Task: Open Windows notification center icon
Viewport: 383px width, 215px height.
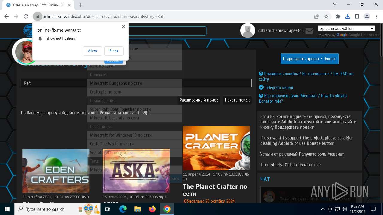Action: pyautogui.click(x=373, y=209)
